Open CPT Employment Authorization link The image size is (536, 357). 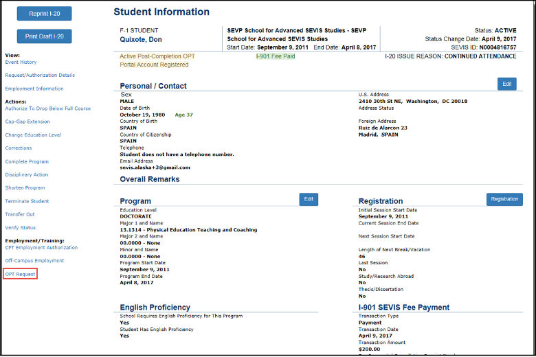point(41,247)
